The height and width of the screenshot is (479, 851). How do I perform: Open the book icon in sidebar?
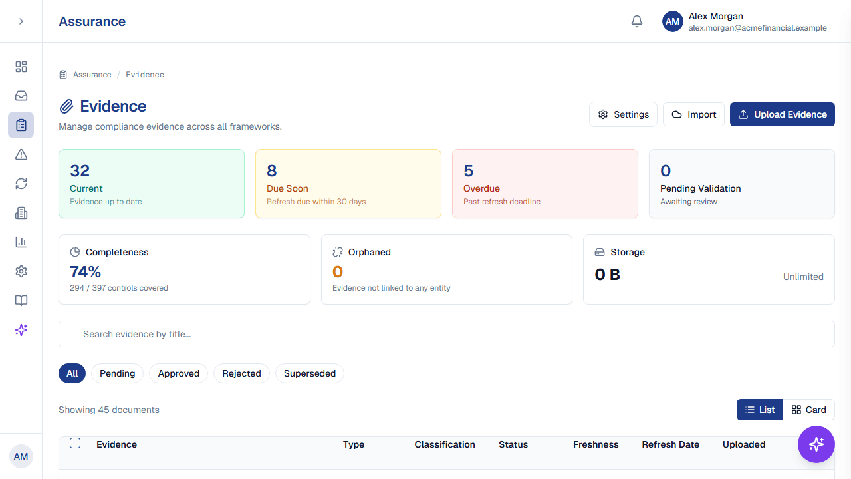pos(21,301)
